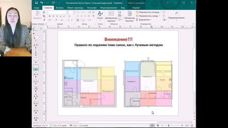Screen dimensions: 228x128
Task: Click the rotate handle above right floor plan
Action: click(148, 58)
